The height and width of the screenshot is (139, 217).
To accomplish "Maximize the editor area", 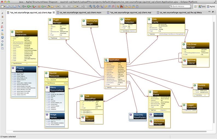I will 213,12.
